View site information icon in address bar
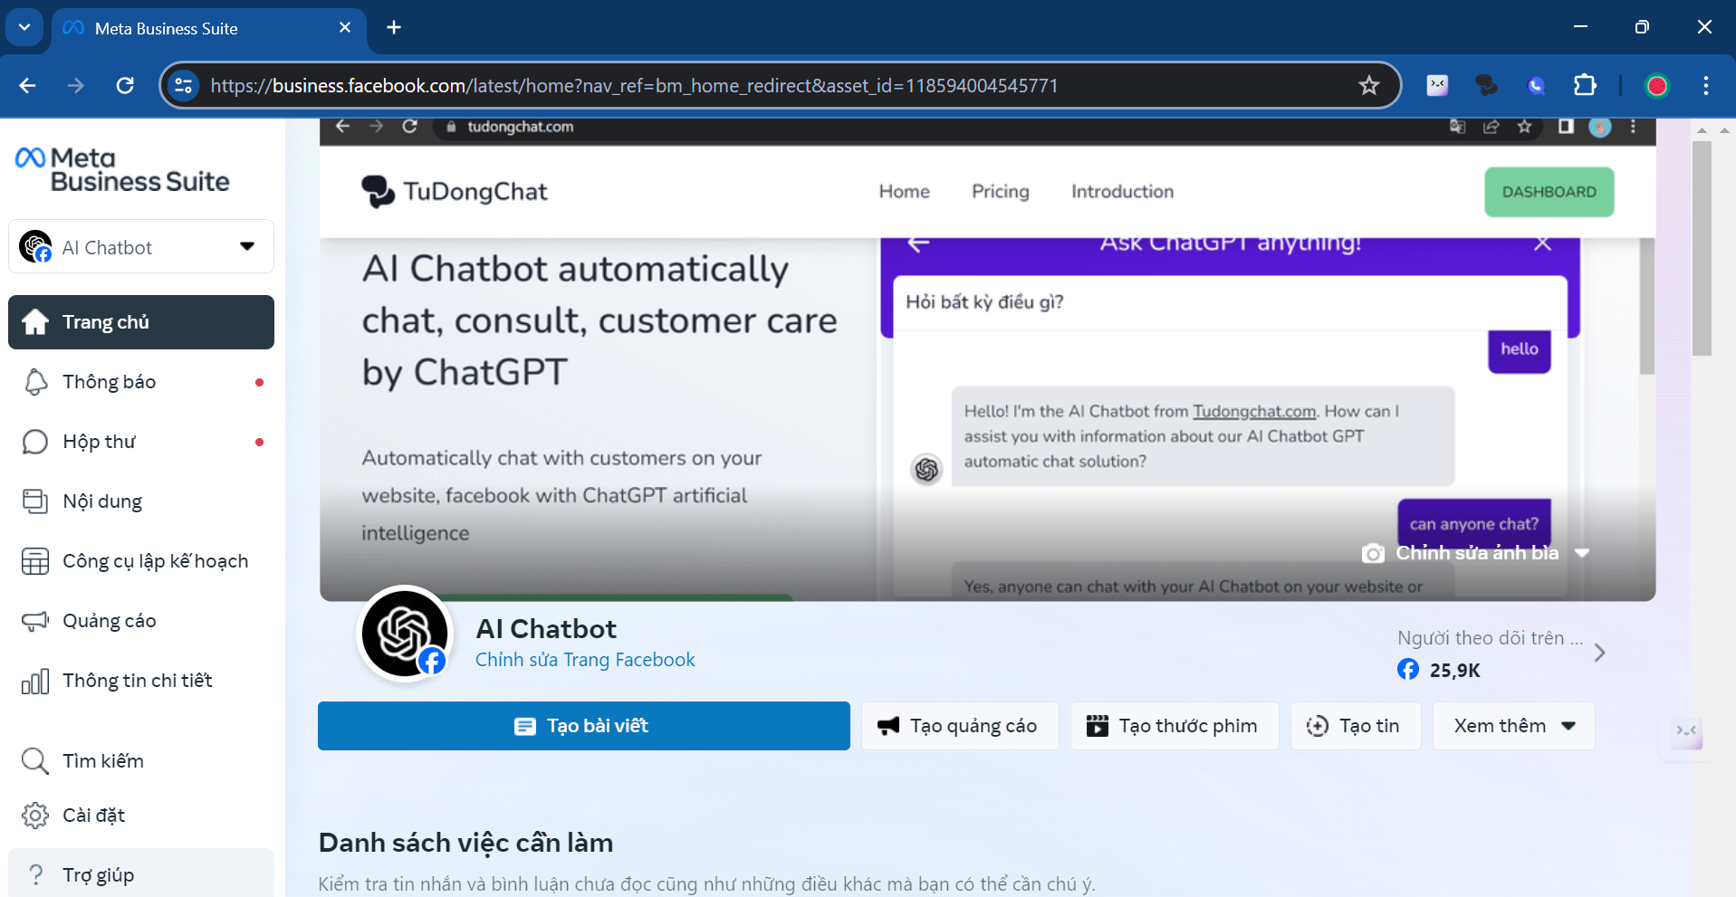This screenshot has width=1736, height=897. point(184,86)
